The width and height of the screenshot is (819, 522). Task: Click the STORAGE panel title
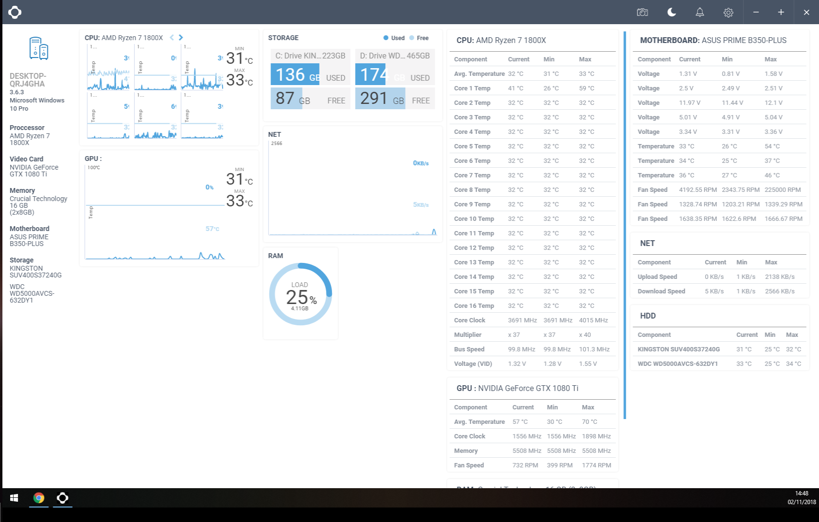click(283, 38)
